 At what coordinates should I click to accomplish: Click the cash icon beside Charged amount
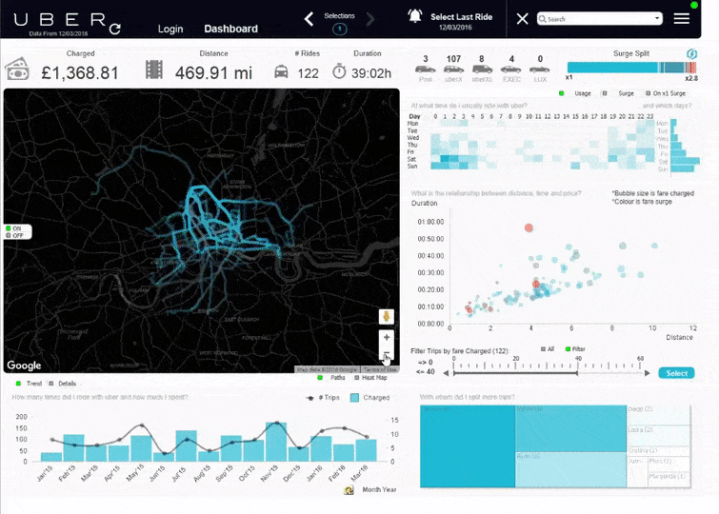[17, 69]
